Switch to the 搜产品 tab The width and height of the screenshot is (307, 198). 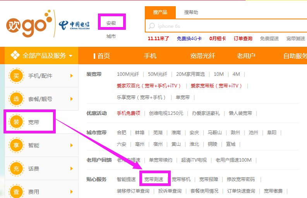160,12
